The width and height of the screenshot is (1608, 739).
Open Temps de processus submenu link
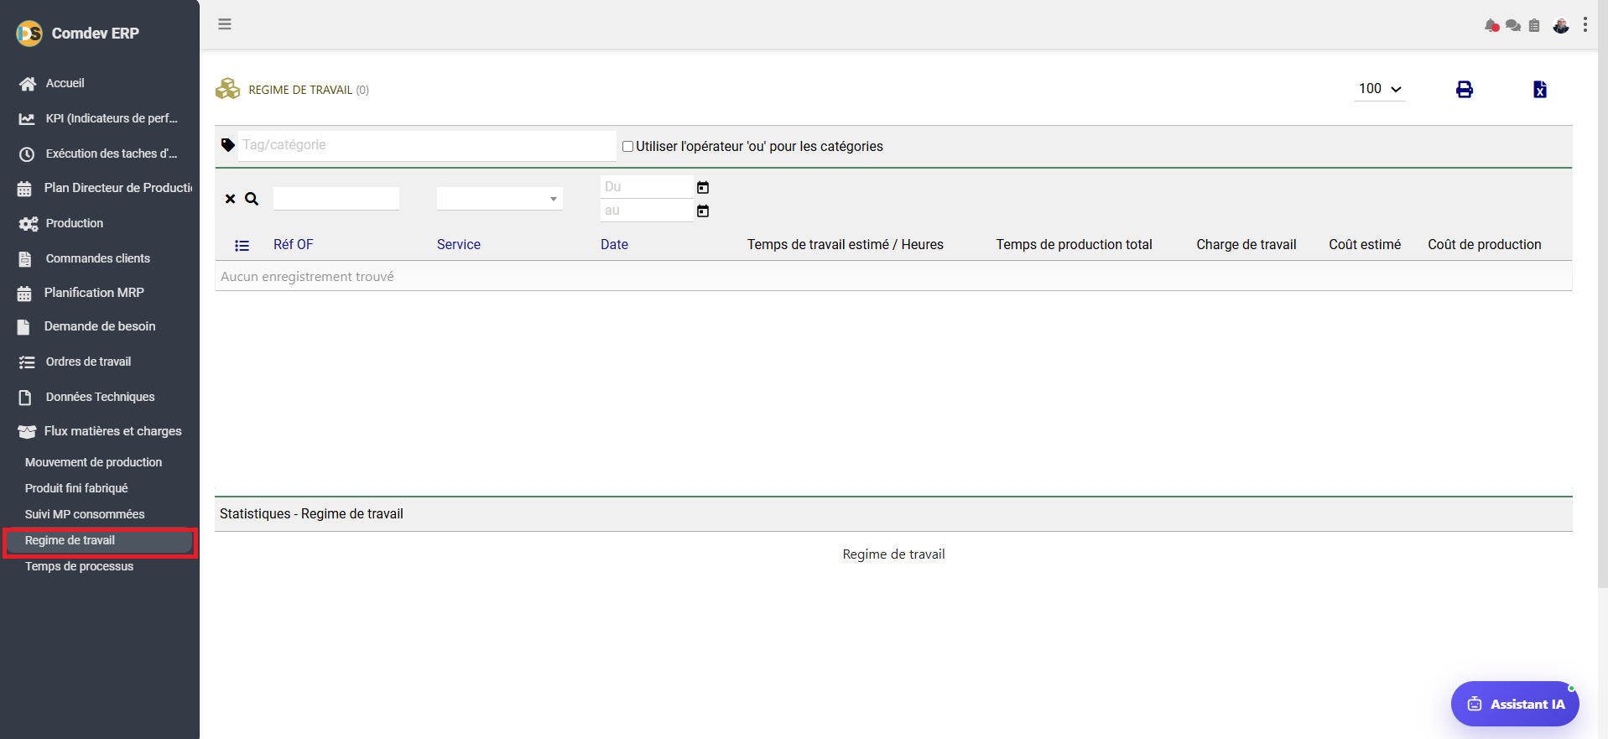coord(79,566)
